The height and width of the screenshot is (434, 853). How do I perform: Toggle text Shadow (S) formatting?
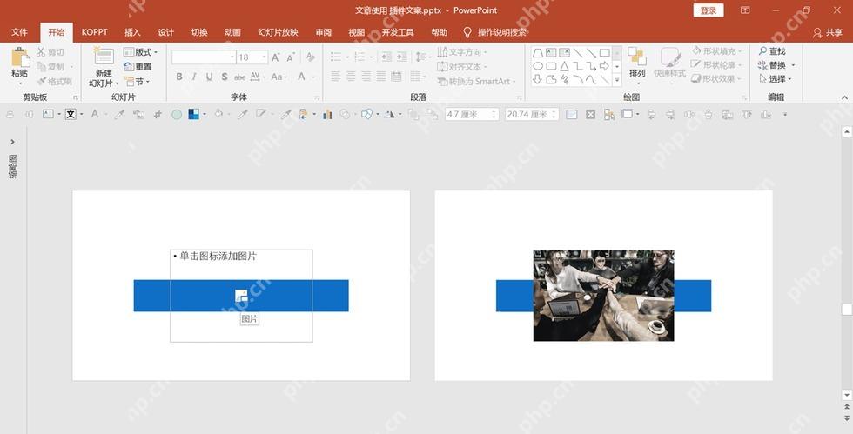[225, 77]
